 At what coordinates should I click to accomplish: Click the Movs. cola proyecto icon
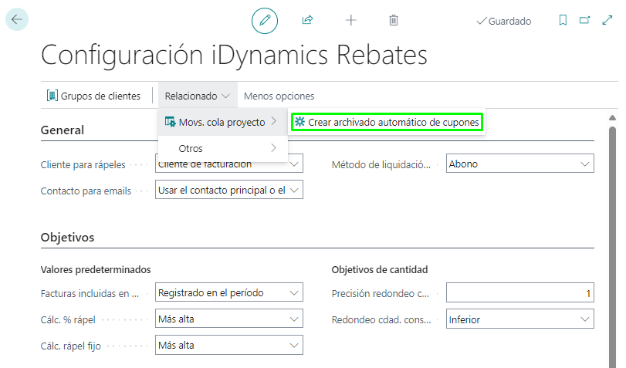(170, 122)
